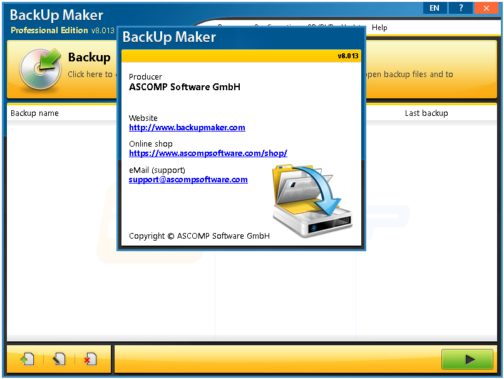504x379 pixels.
Task: Open the Help menu
Action: click(x=379, y=28)
